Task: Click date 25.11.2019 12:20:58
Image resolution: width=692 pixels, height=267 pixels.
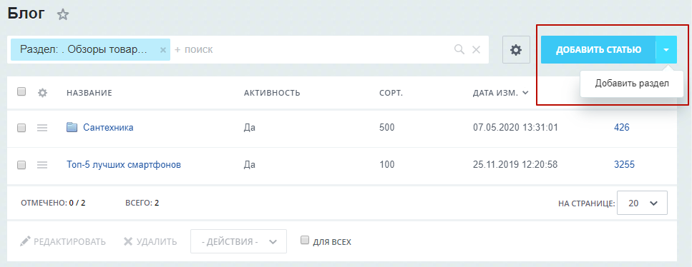Action: point(515,165)
